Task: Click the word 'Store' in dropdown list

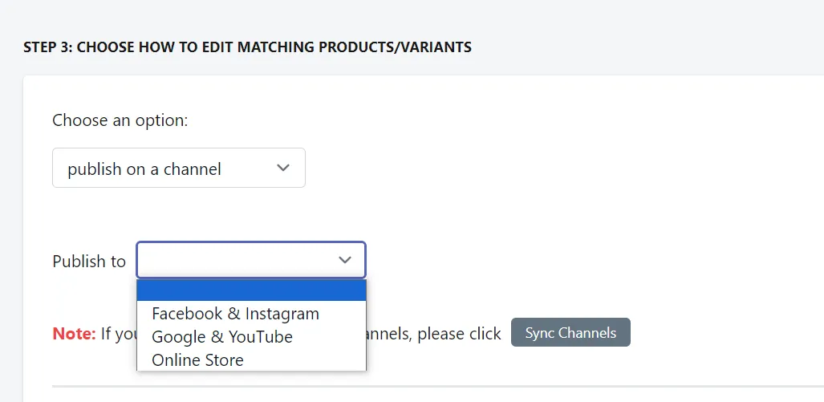Action: pyautogui.click(x=221, y=360)
